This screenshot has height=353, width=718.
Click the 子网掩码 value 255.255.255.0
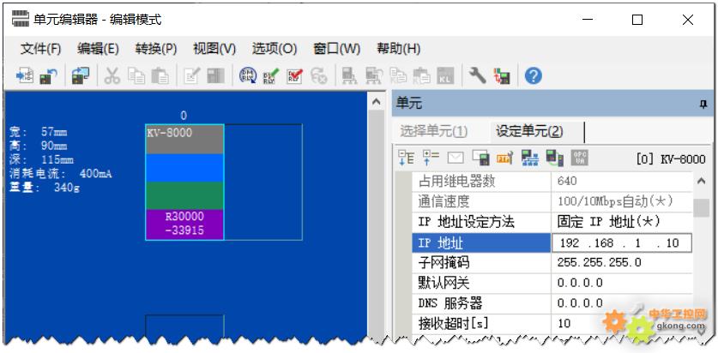pos(622,262)
